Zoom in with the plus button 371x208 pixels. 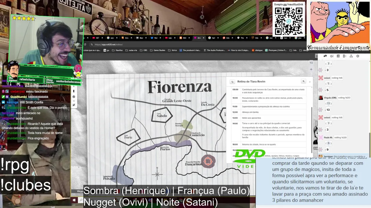tap(311, 69)
